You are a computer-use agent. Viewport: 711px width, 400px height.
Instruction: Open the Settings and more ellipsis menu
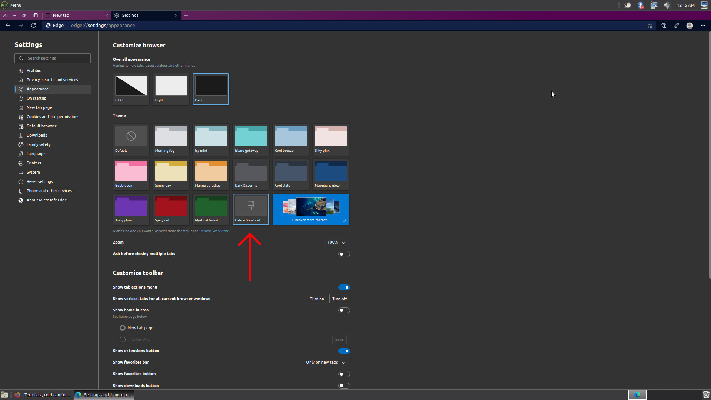703,26
